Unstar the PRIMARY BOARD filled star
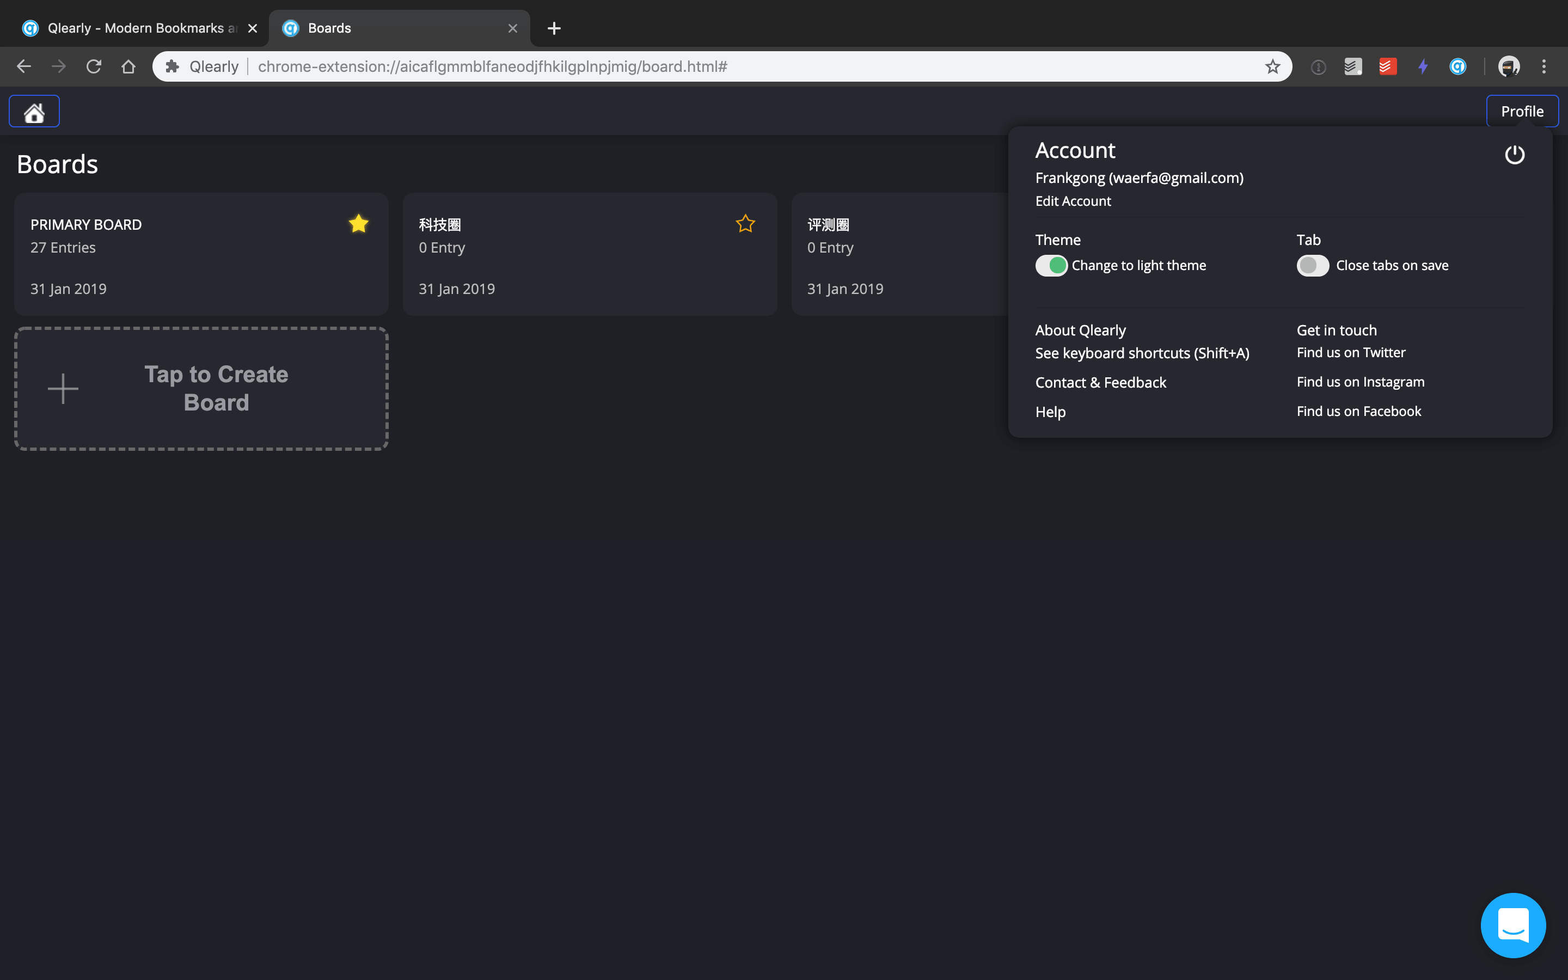Image resolution: width=1568 pixels, height=980 pixels. (358, 224)
